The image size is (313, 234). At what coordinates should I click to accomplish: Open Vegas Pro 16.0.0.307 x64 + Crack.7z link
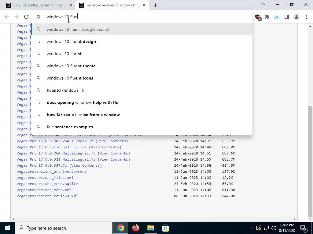(x=55, y=141)
